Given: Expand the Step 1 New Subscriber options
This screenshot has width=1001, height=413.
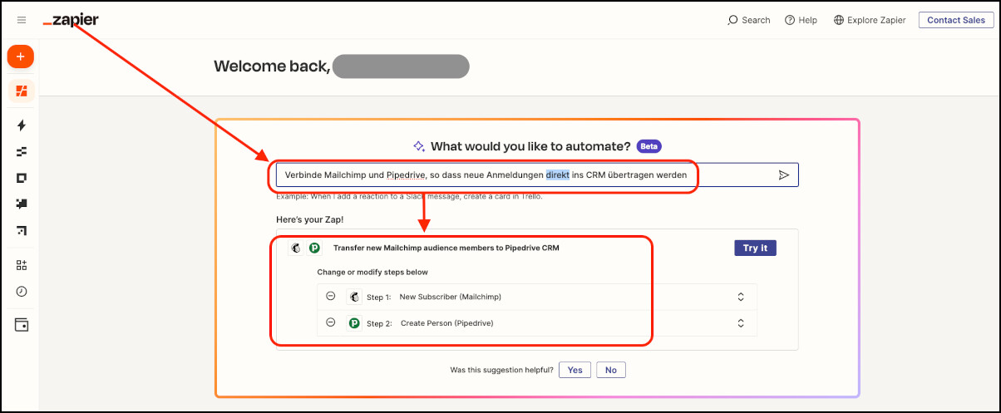Looking at the screenshot, I should click(741, 297).
